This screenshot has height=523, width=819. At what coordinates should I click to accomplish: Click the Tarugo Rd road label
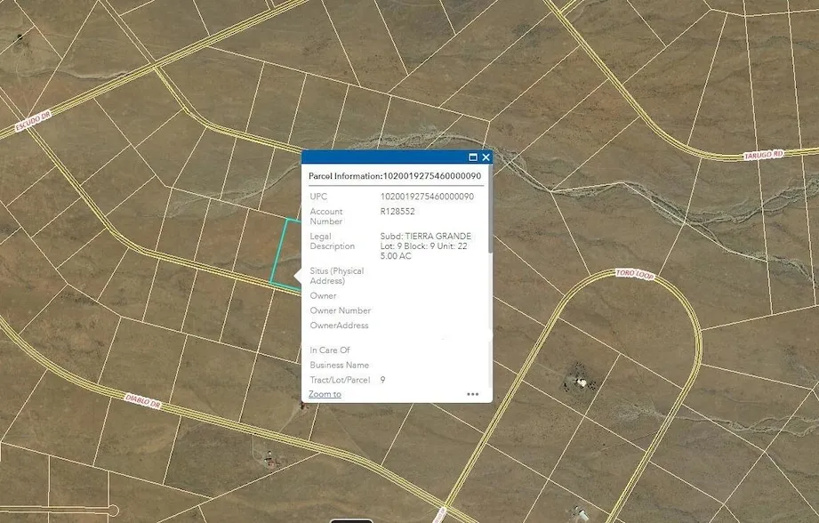764,155
